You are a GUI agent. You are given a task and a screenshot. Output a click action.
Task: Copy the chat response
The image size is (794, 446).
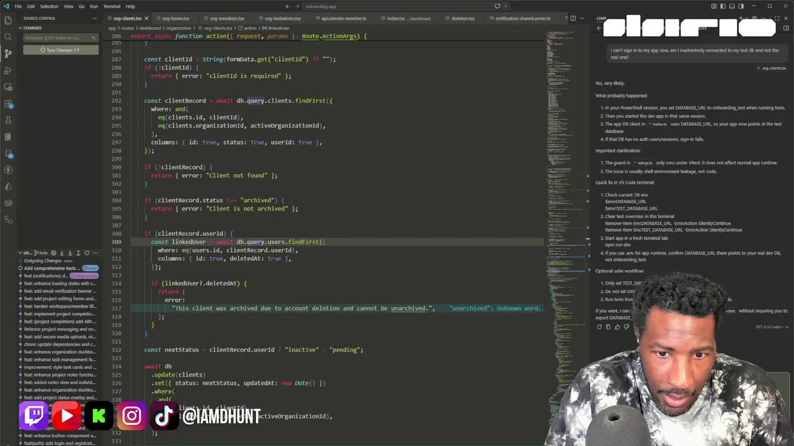pyautogui.click(x=608, y=326)
